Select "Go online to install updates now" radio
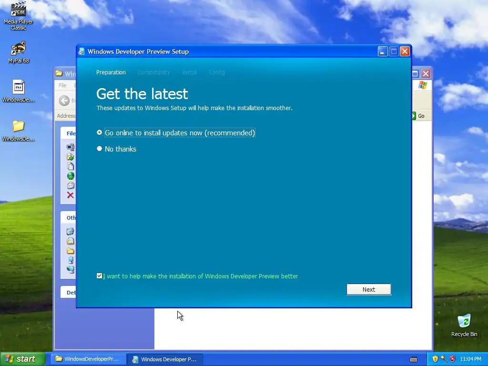 pos(99,132)
